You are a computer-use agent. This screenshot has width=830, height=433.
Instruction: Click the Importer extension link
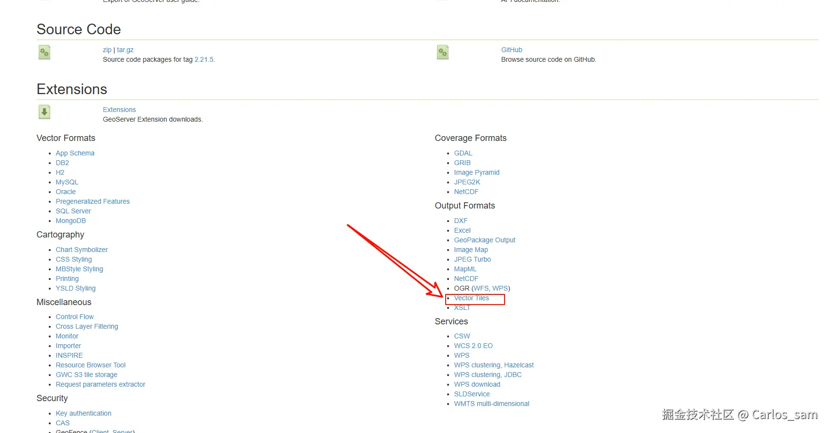click(x=68, y=346)
